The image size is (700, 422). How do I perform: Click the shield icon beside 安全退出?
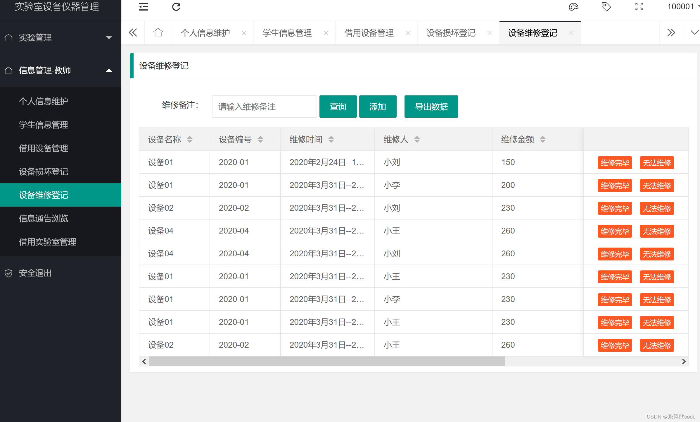point(8,273)
